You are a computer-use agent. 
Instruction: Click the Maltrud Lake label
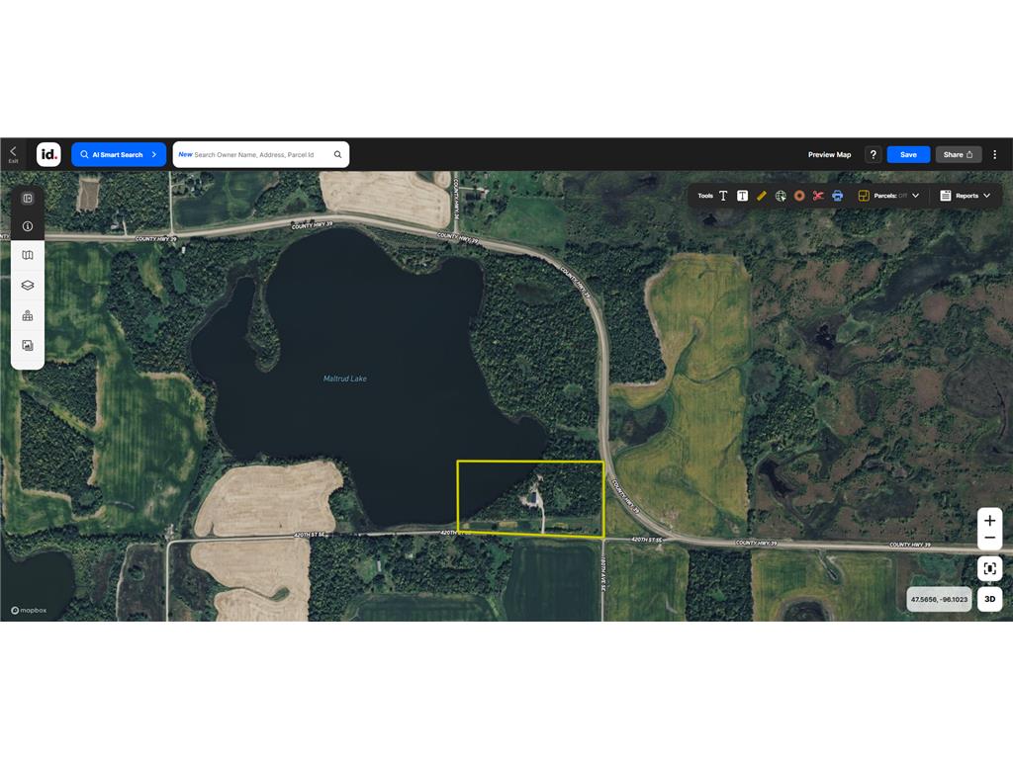click(x=345, y=379)
